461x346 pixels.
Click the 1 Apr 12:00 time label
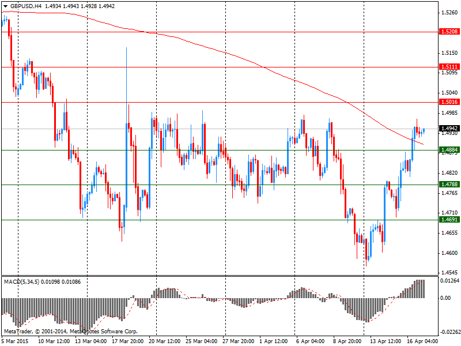click(x=273, y=341)
